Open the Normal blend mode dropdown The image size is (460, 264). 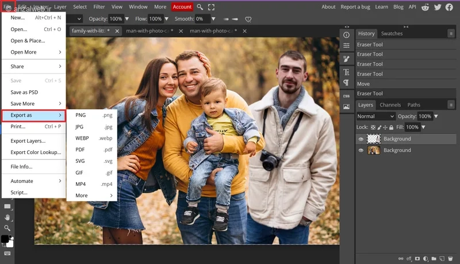coord(376,116)
